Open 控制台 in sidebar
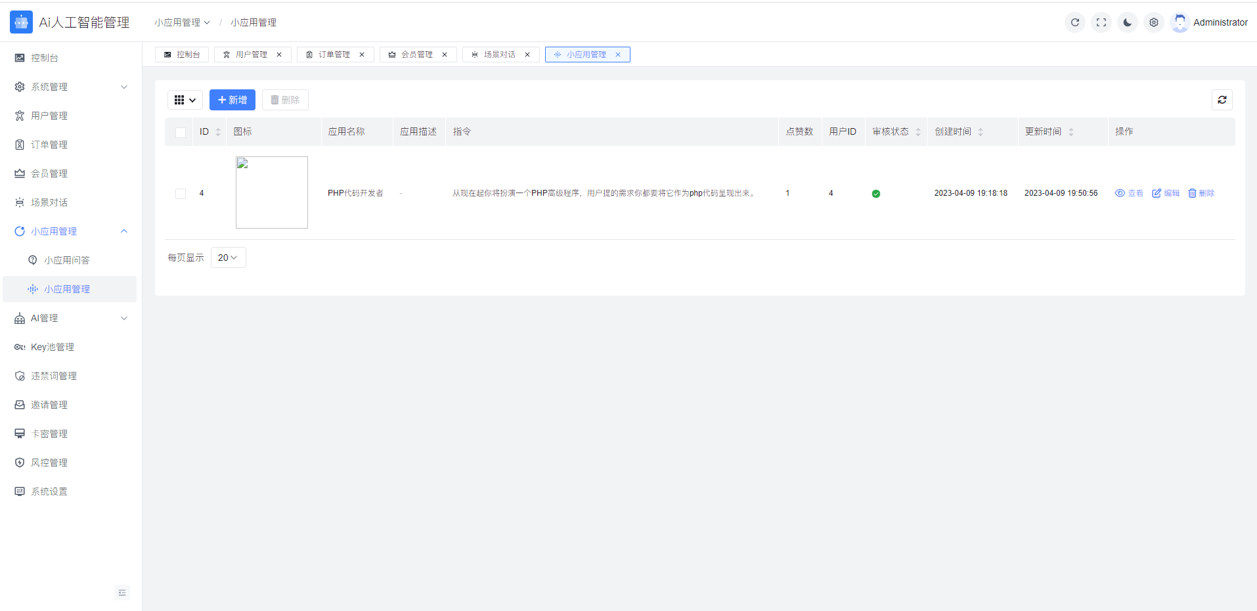1257x611 pixels. point(71,58)
